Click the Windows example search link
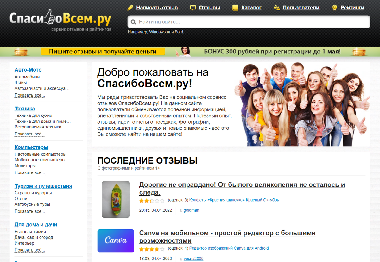The width and height of the screenshot is (380, 262). coord(157,32)
